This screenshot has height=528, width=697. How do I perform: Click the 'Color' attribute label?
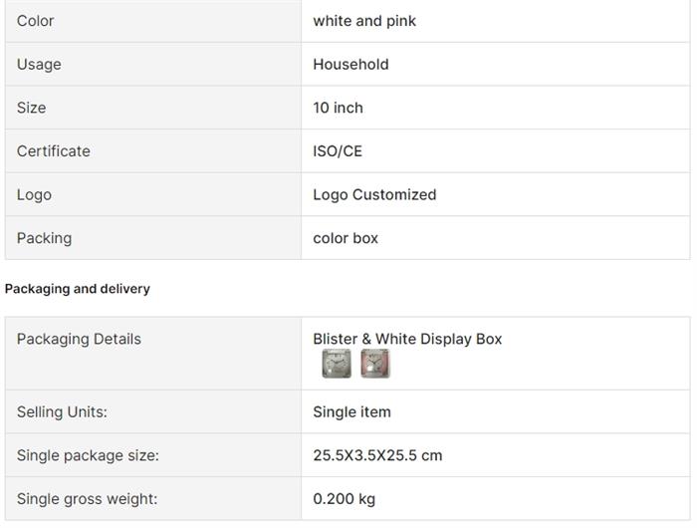tap(35, 21)
